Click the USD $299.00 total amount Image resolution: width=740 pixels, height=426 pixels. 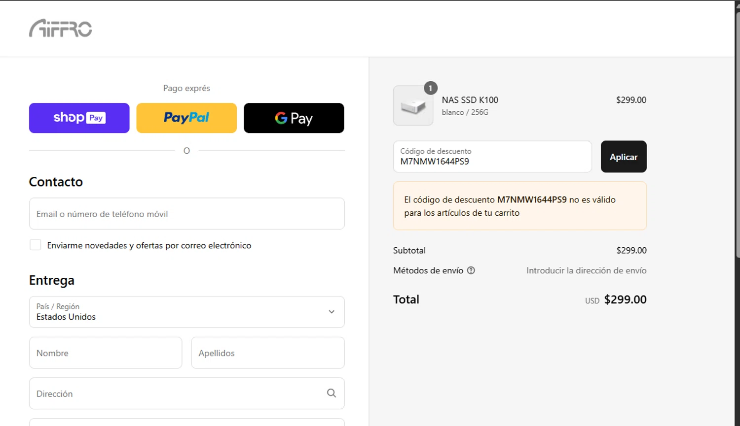[x=616, y=299]
